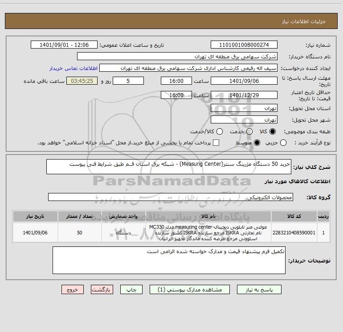Click the response deadline date 1401/09/06 field
The height and width of the screenshot is (332, 343).
[x=244, y=81]
